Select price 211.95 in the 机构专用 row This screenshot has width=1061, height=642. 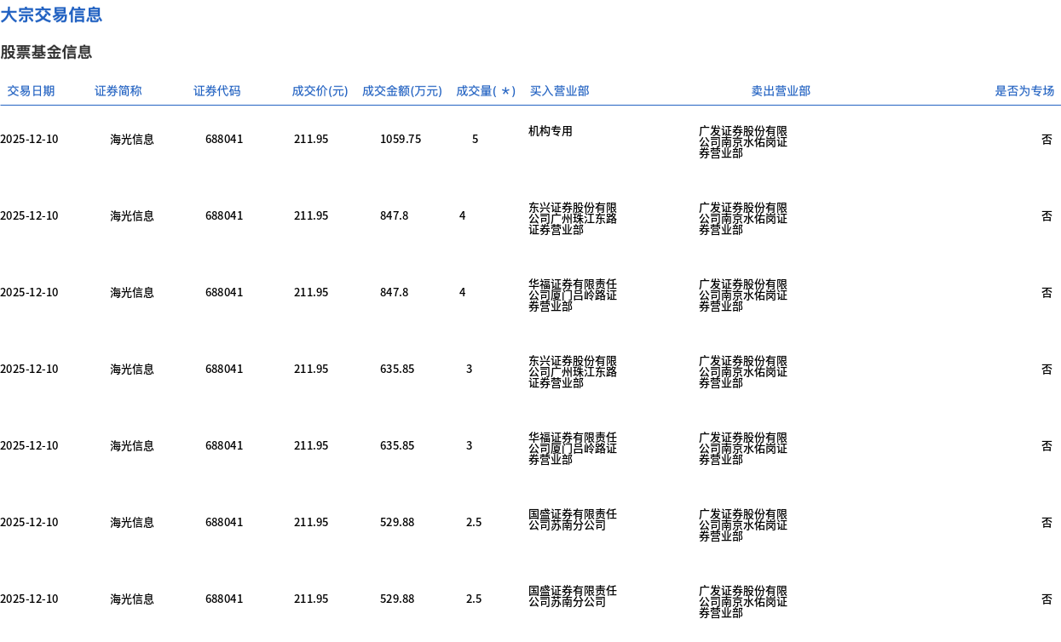(x=311, y=139)
